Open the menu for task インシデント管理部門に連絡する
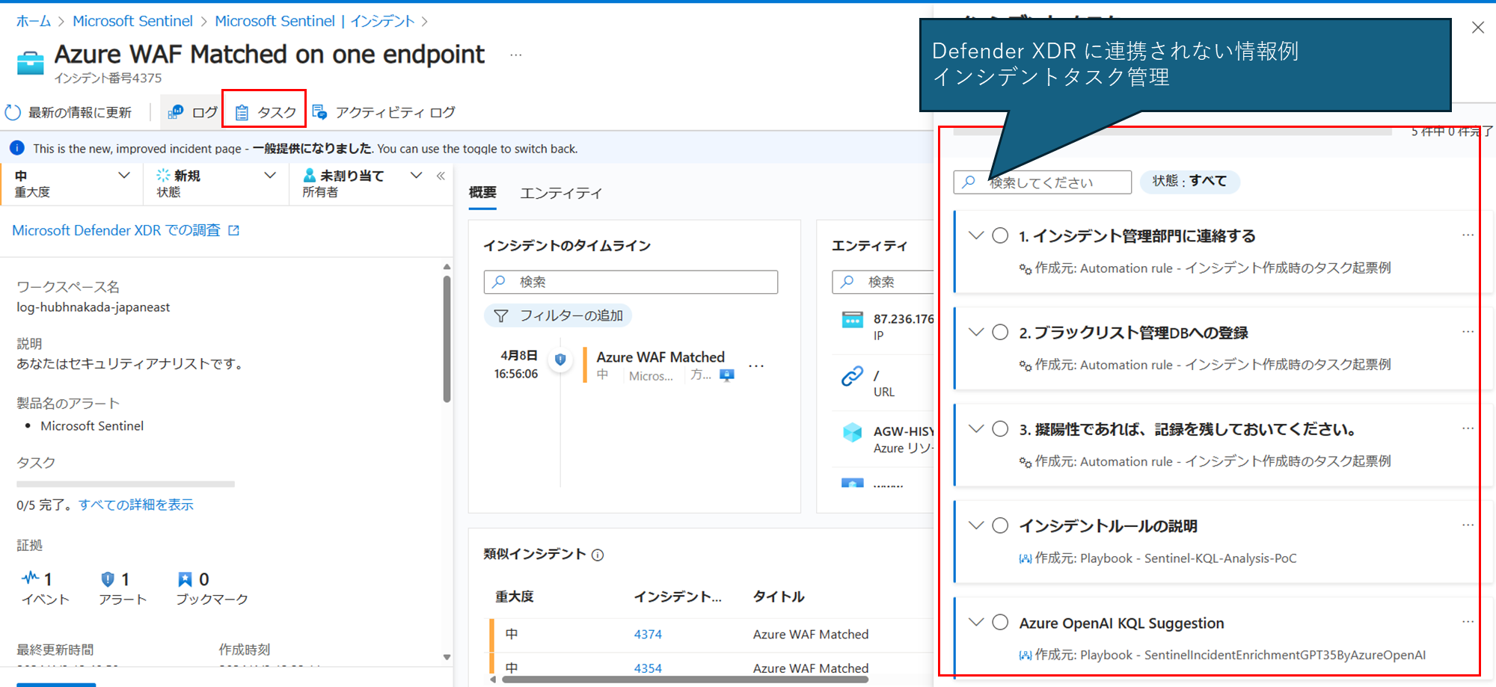The width and height of the screenshot is (1496, 687). pyautogui.click(x=1468, y=235)
